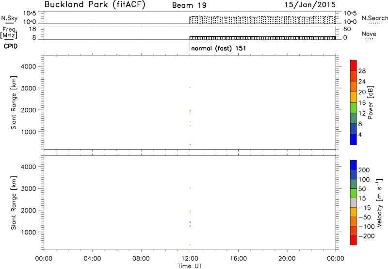Screen dimensions: 388x269
Task: Select the blue velocity point near 1450 km
Action: [190, 222]
